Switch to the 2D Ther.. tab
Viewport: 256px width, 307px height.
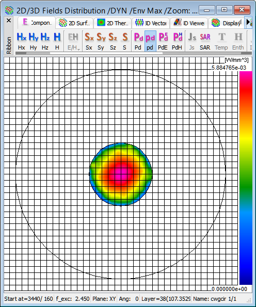point(113,23)
